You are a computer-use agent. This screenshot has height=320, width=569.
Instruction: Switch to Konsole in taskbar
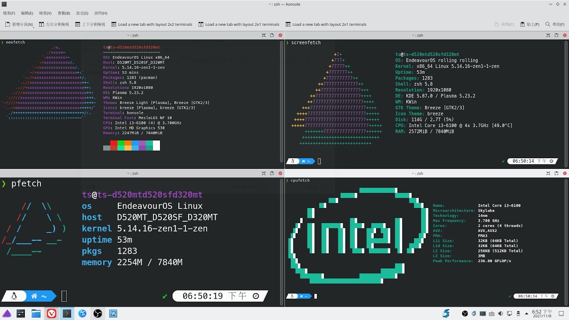click(67, 313)
